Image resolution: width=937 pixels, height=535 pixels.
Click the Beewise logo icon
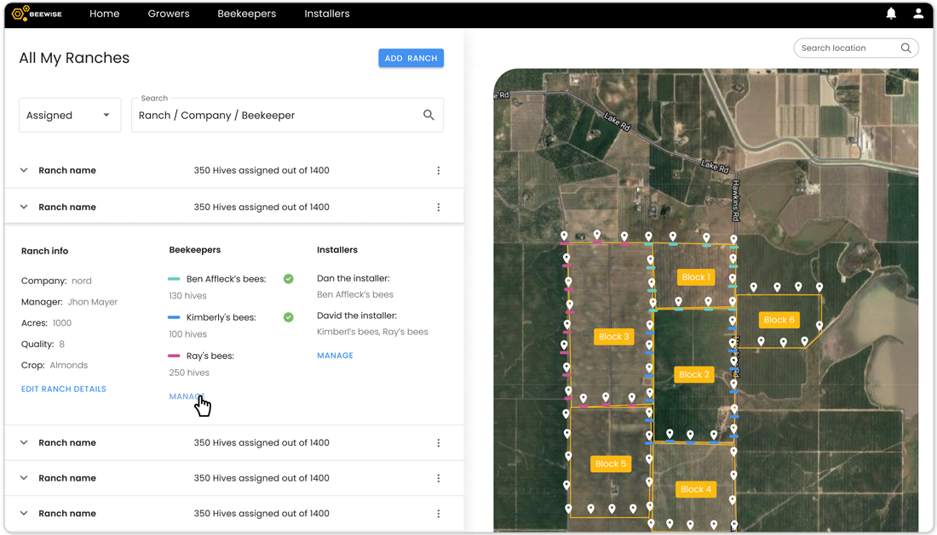pyautogui.click(x=18, y=14)
